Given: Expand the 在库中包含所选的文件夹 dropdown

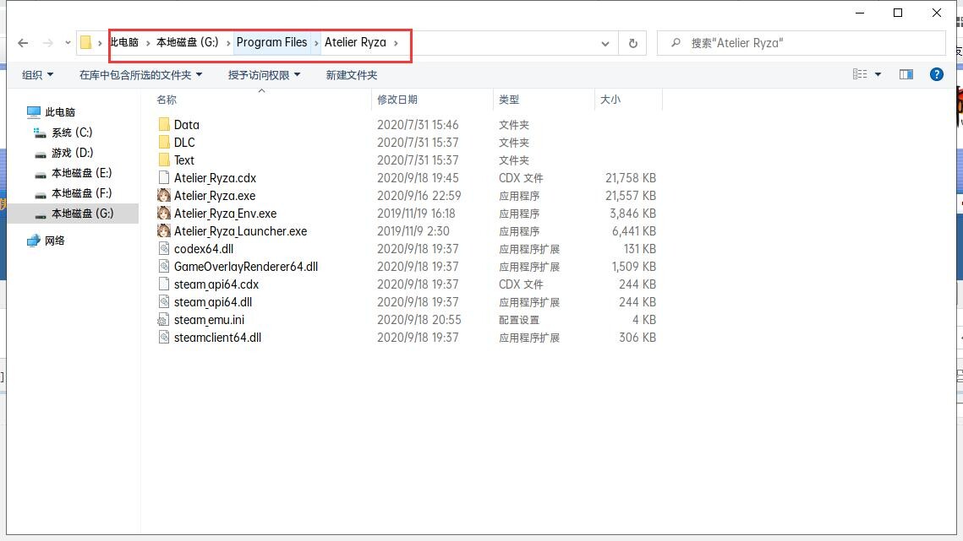Looking at the screenshot, I should pos(140,75).
